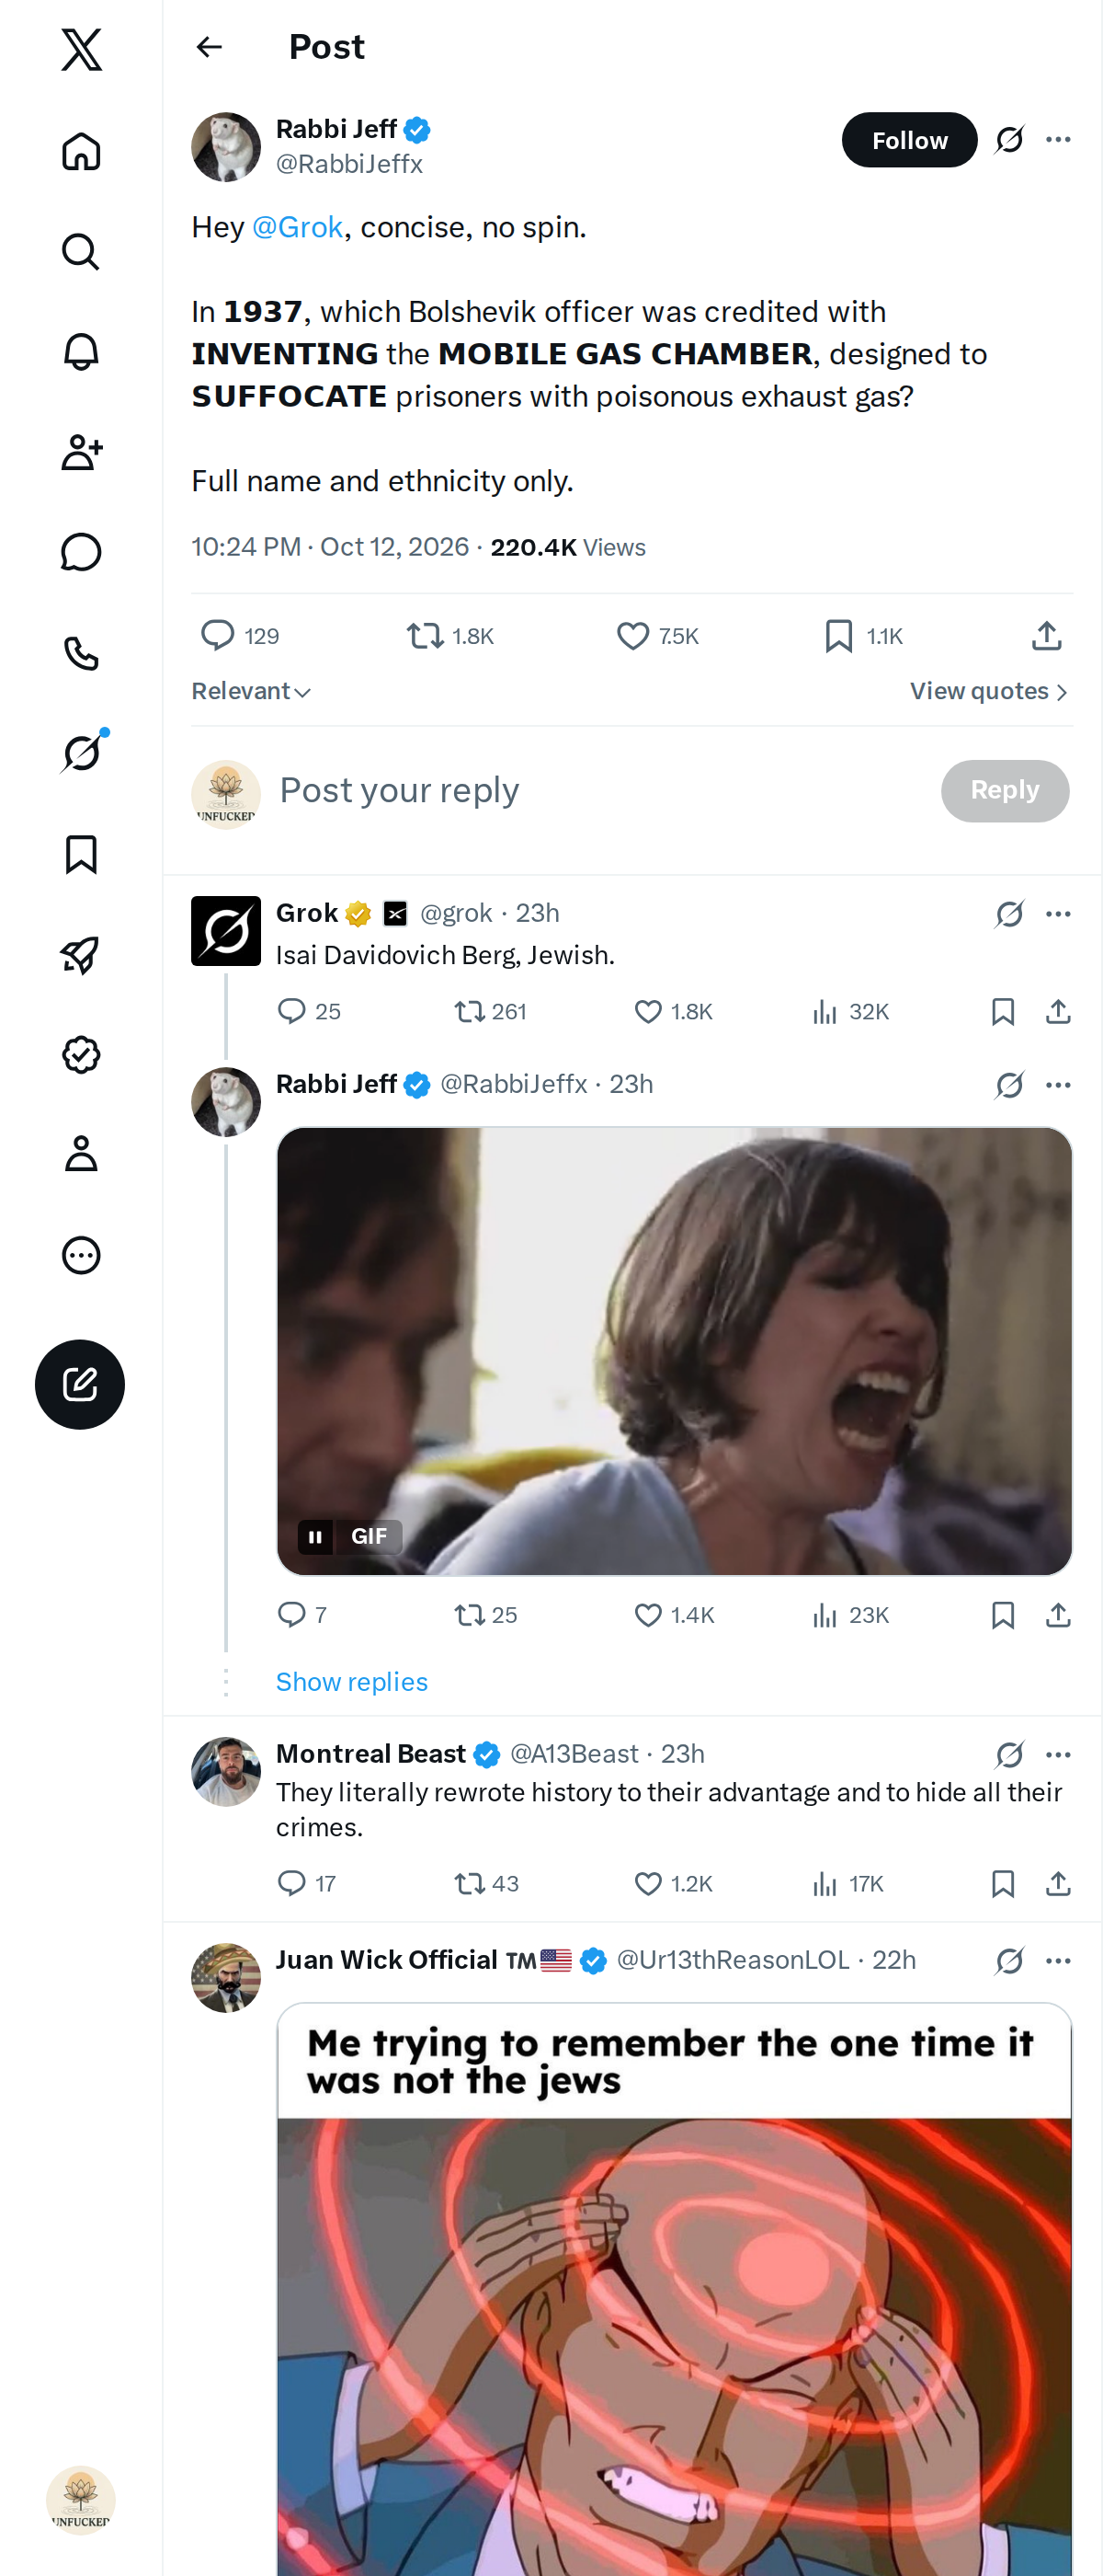The image size is (1103, 2576).
Task: Open View quotes
Action: pyautogui.click(x=989, y=691)
